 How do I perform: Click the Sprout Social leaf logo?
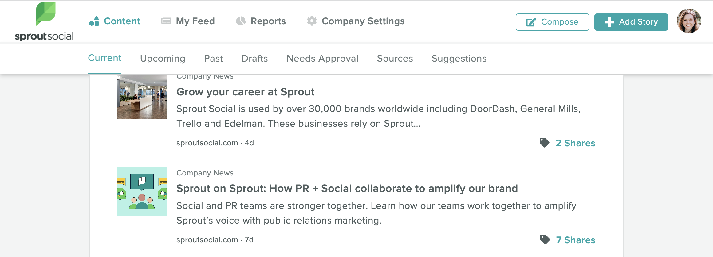pyautogui.click(x=45, y=13)
